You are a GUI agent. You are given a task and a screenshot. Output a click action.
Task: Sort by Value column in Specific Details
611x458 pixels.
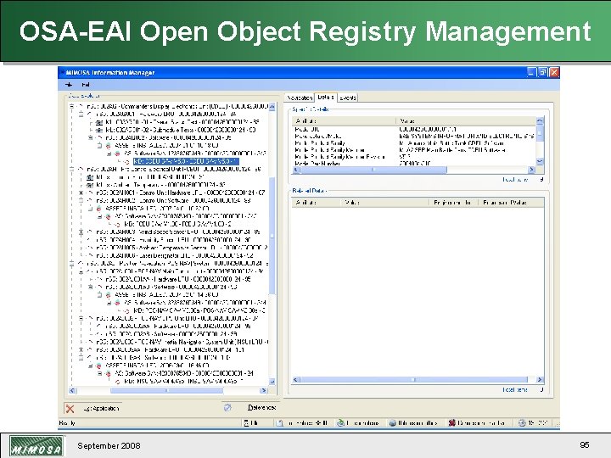(466, 121)
